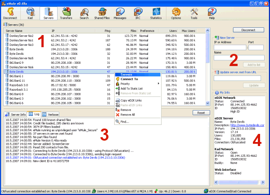
Task: Click server list scroll up arrow
Action: [207, 31]
